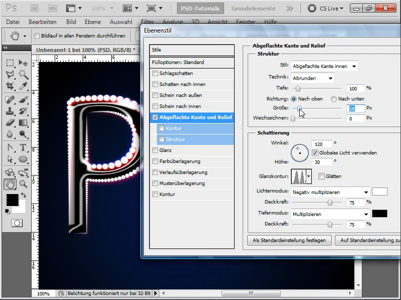
Task: Select the Eraser tool
Action: [x=10, y=122]
